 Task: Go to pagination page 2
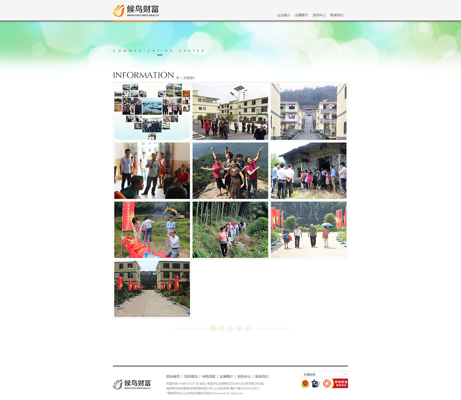click(x=221, y=329)
